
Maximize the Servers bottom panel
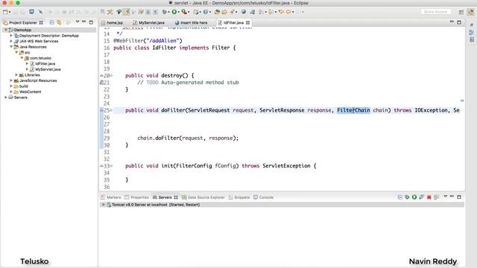459,197
